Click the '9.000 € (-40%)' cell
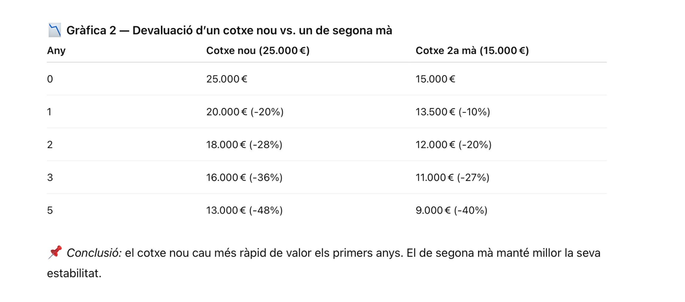Image resolution: width=685 pixels, height=302 pixels. (x=451, y=210)
